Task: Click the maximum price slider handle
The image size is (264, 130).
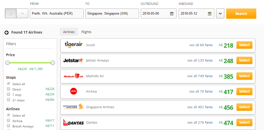Action: point(53,63)
